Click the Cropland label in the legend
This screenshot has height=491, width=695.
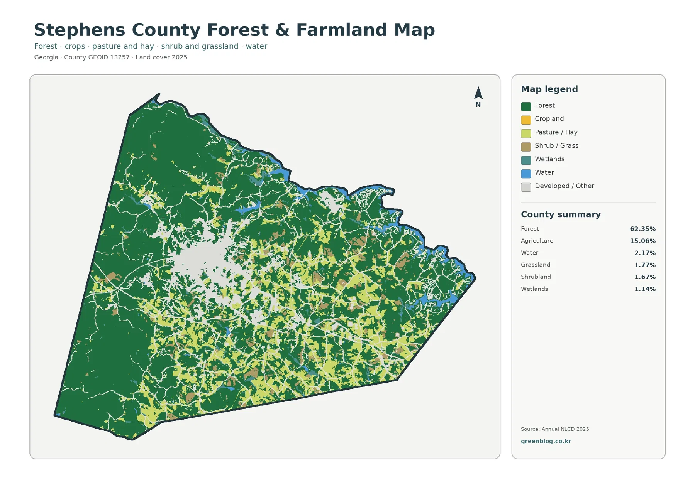[x=549, y=119]
